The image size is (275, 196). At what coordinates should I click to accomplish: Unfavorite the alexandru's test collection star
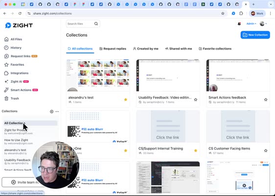pos(126,99)
